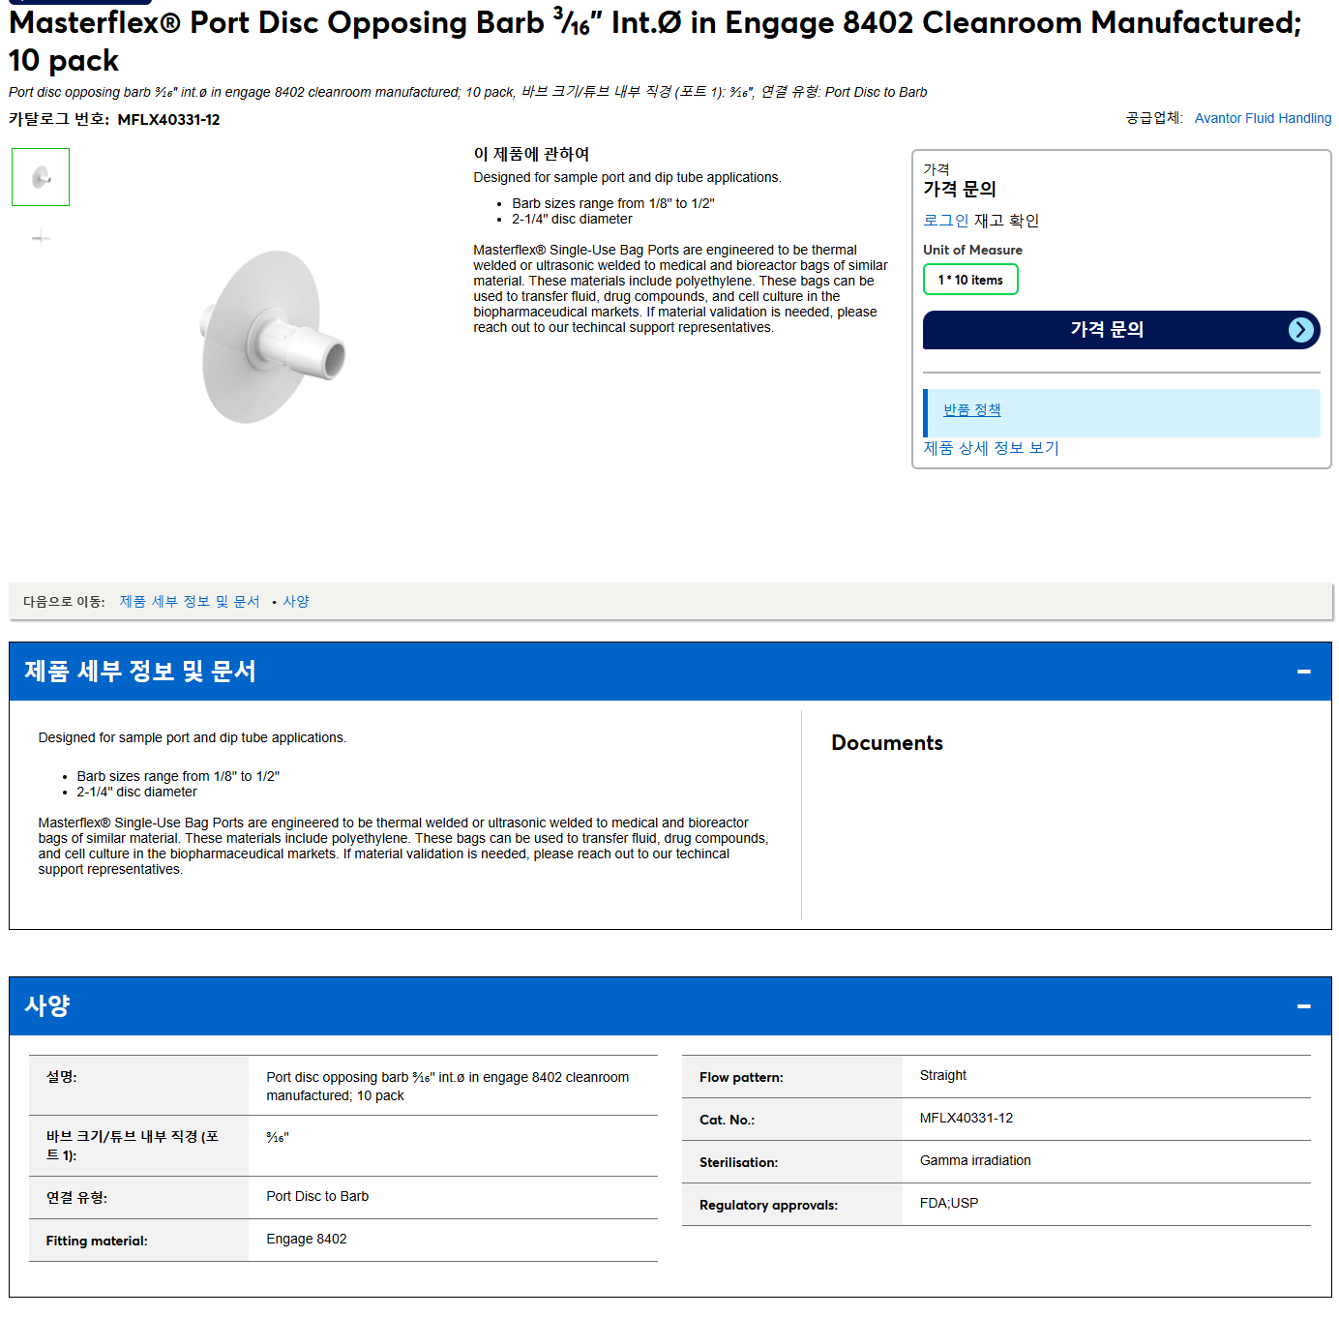1339x1317 pixels.
Task: Click the Cat. No. value MFLX40331-12
Action: click(x=966, y=1118)
